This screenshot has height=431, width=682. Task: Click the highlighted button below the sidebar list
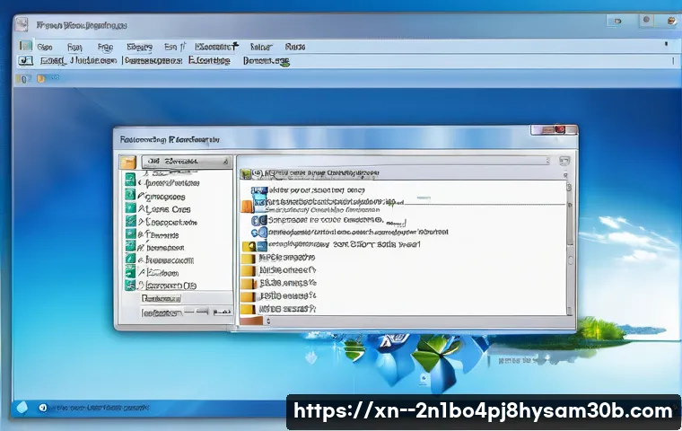(x=162, y=298)
